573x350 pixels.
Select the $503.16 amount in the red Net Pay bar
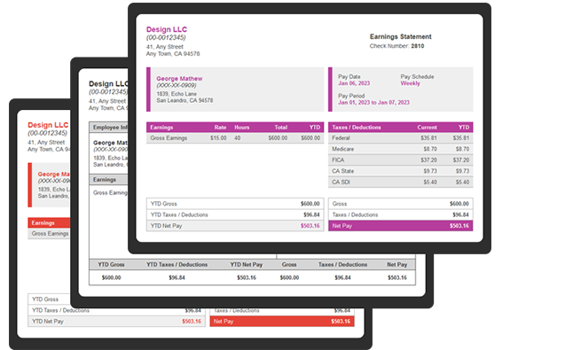coord(341,322)
